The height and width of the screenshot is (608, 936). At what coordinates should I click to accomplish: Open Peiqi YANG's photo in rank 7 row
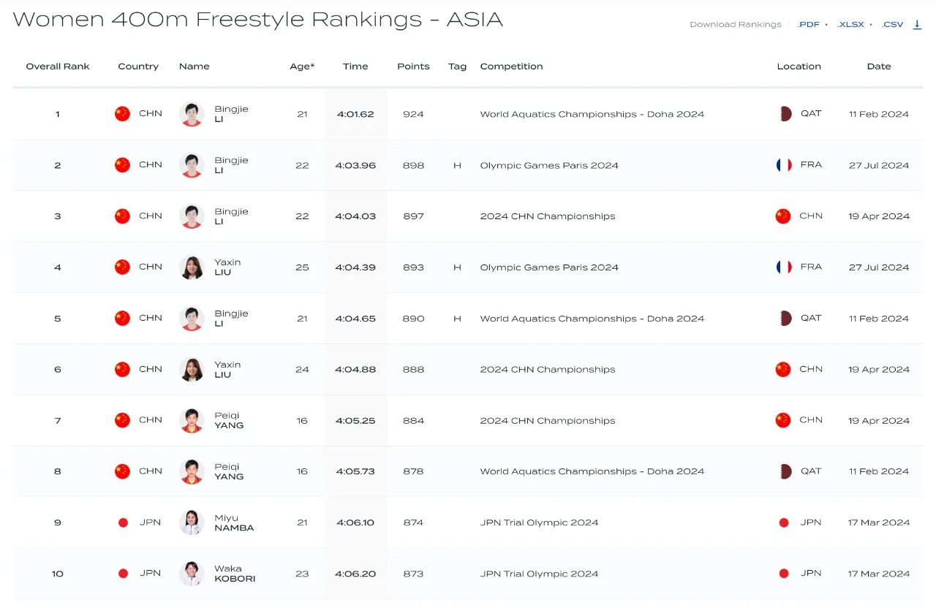(x=192, y=421)
